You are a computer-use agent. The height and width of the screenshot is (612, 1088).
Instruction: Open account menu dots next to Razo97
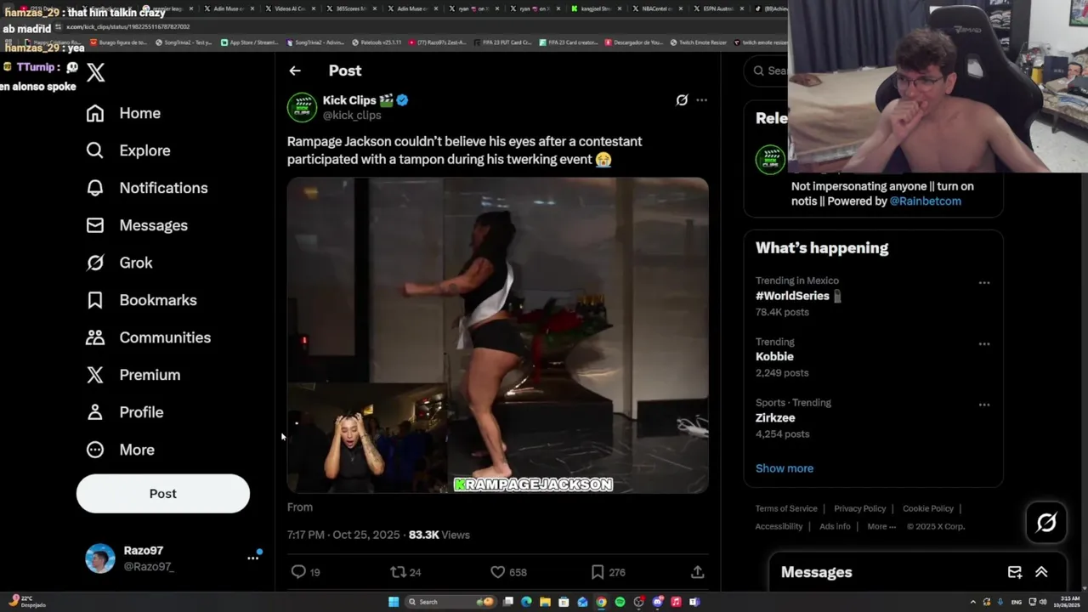point(252,558)
